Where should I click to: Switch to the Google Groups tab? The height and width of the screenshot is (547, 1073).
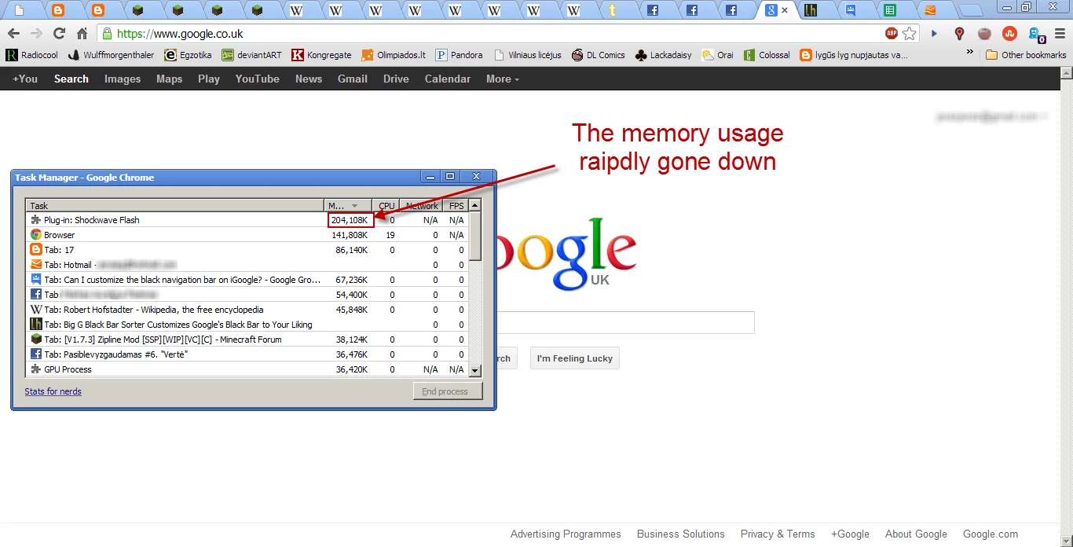tap(851, 10)
